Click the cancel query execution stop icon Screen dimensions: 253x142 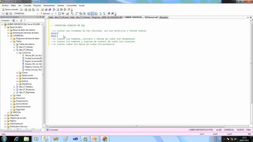[x=56, y=13]
